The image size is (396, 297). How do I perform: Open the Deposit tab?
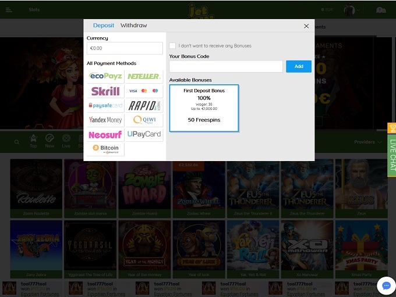(104, 26)
